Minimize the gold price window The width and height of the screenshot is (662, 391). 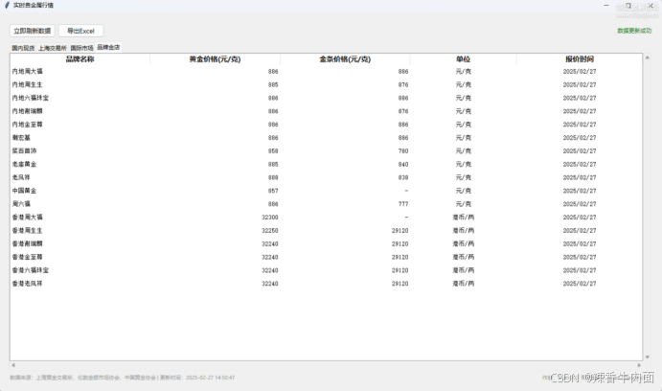(x=606, y=5)
